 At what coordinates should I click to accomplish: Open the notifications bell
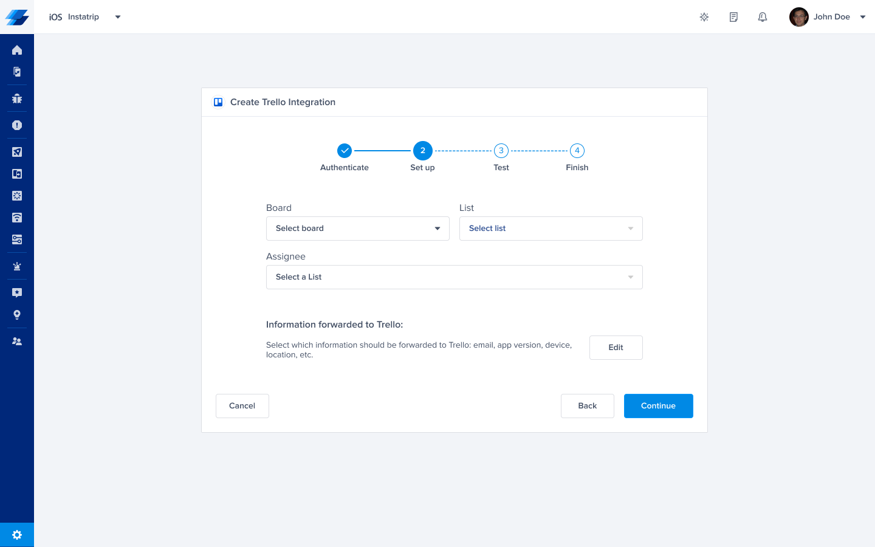[x=763, y=17]
